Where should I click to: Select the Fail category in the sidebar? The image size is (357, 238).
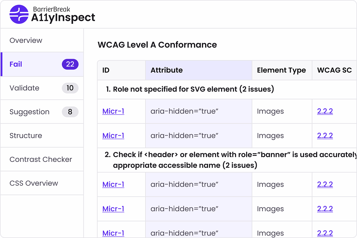click(x=15, y=64)
